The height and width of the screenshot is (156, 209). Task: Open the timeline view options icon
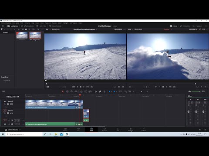[3, 91]
